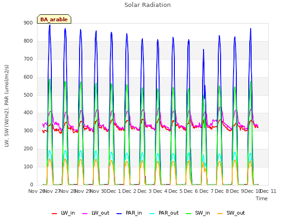
Task: Click the Solar Radiation chart title
Action: [x=148, y=5]
